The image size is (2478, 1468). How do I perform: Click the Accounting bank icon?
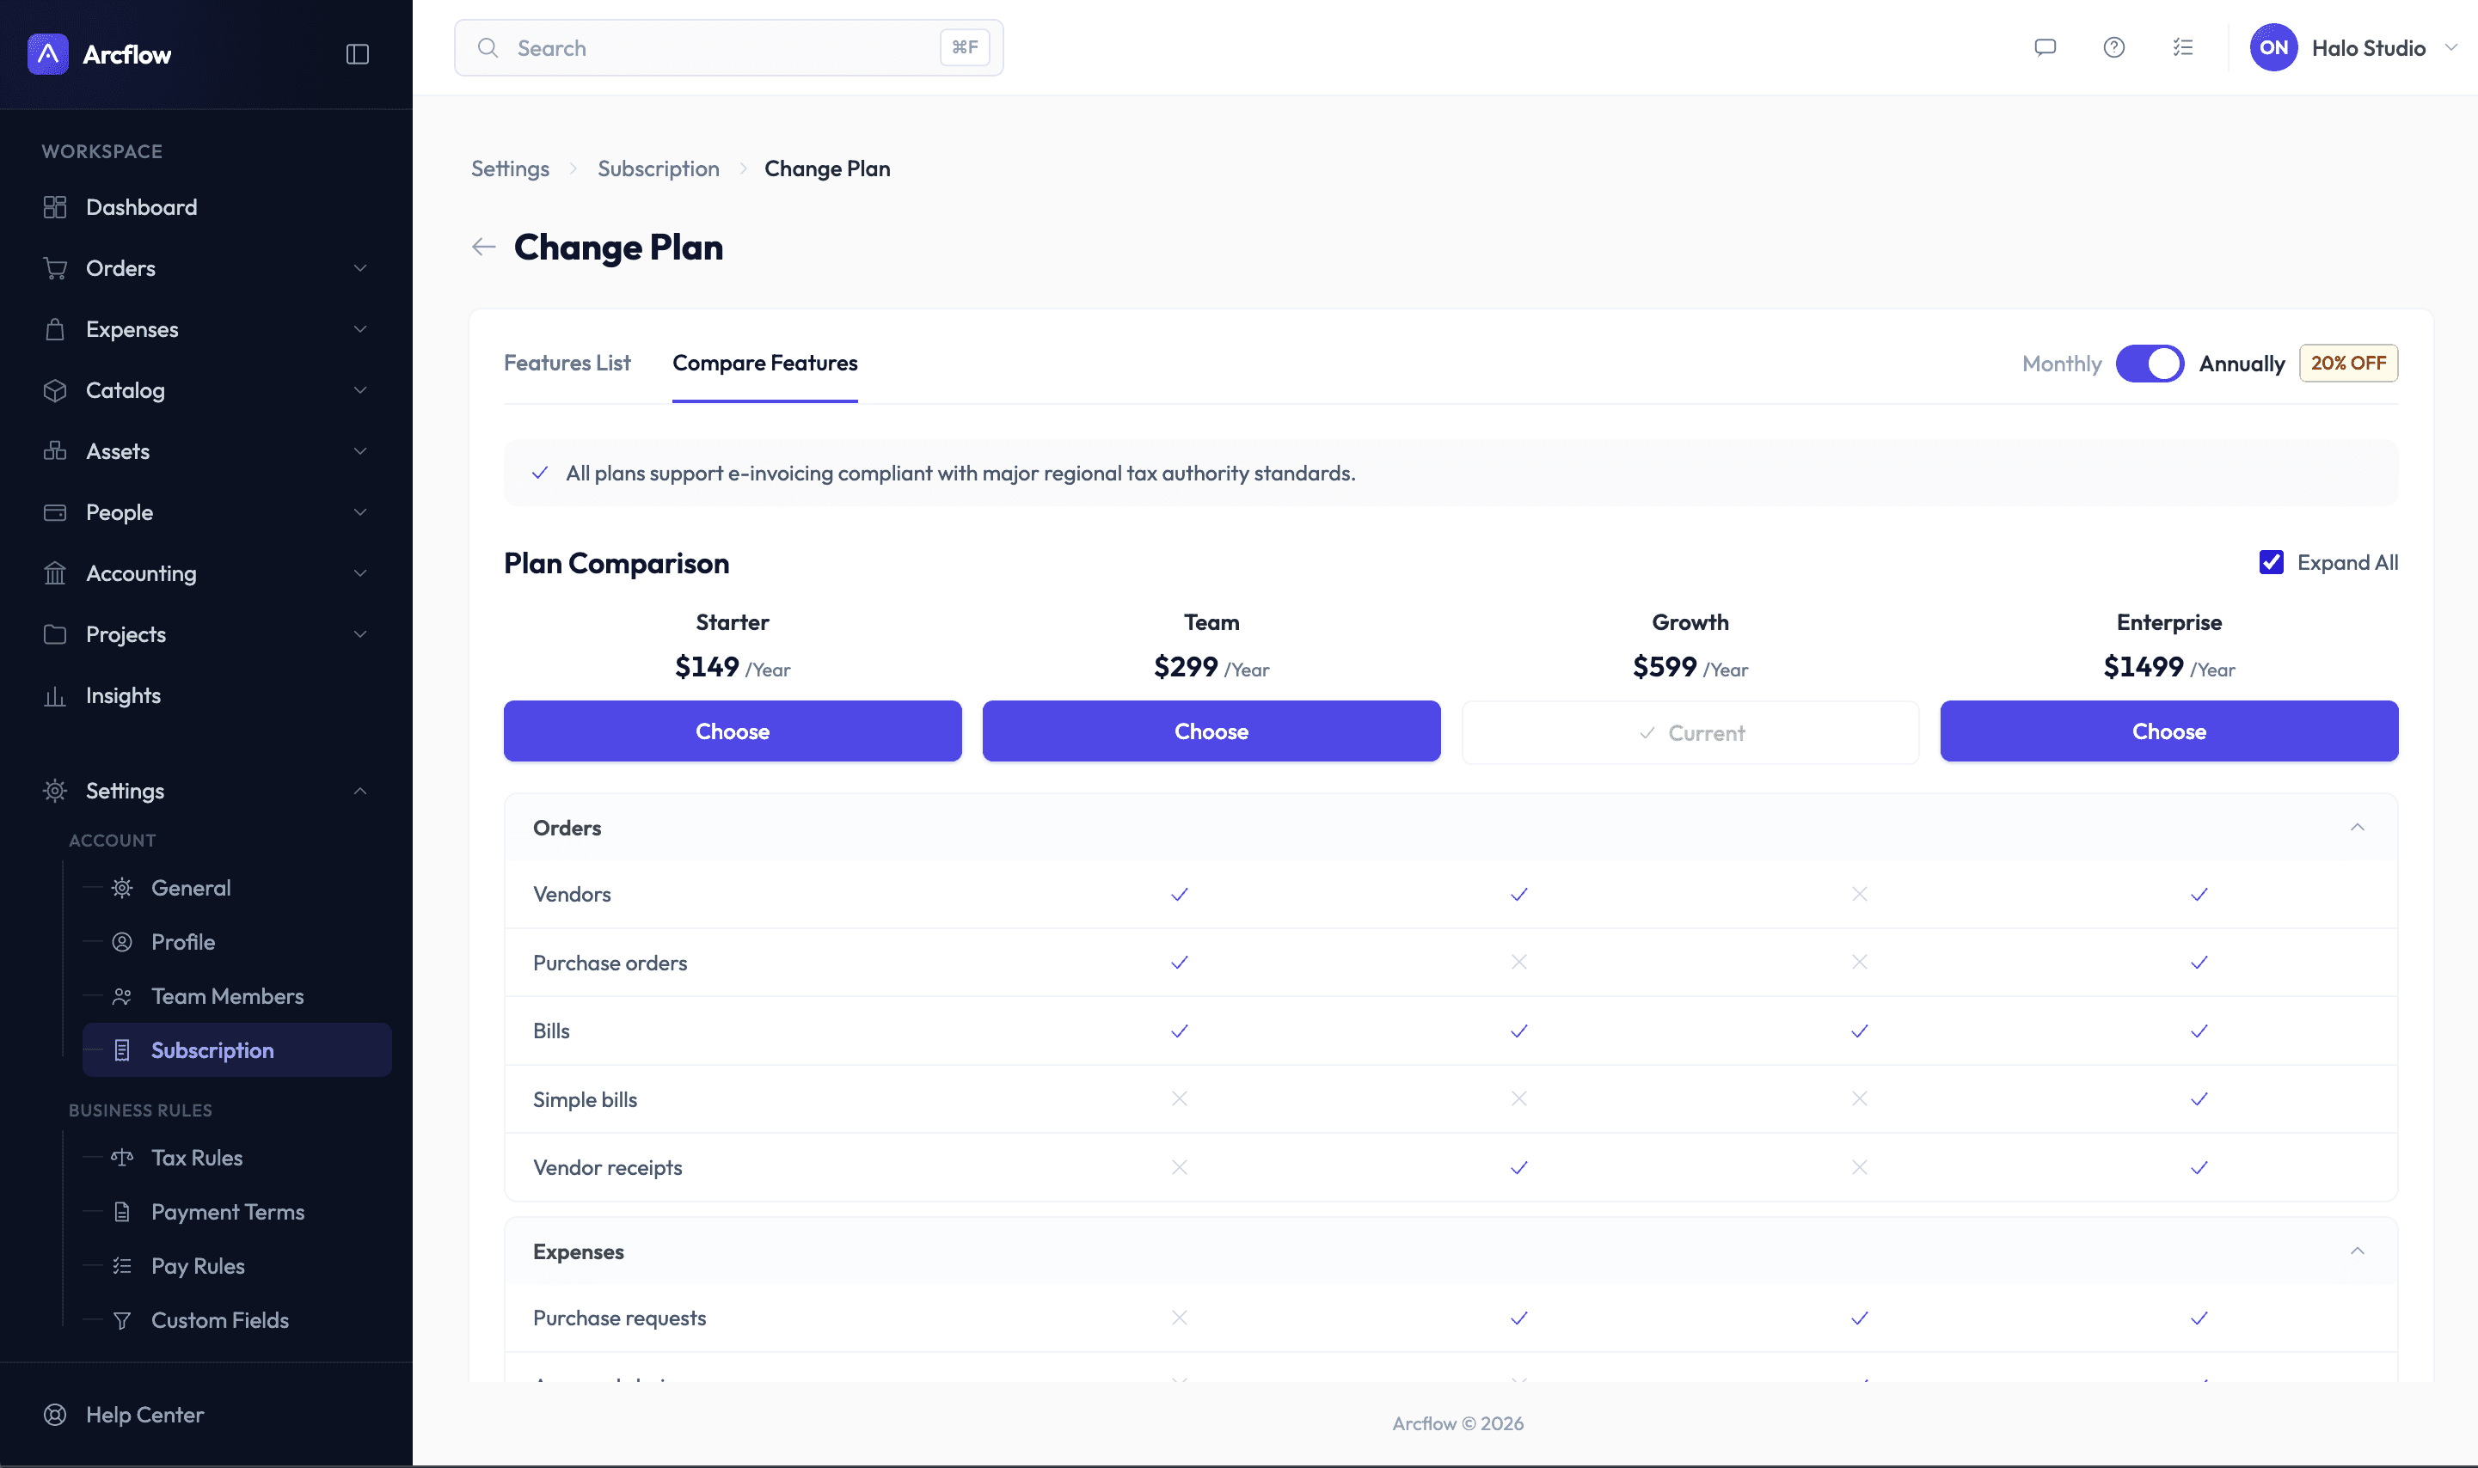pos(55,572)
